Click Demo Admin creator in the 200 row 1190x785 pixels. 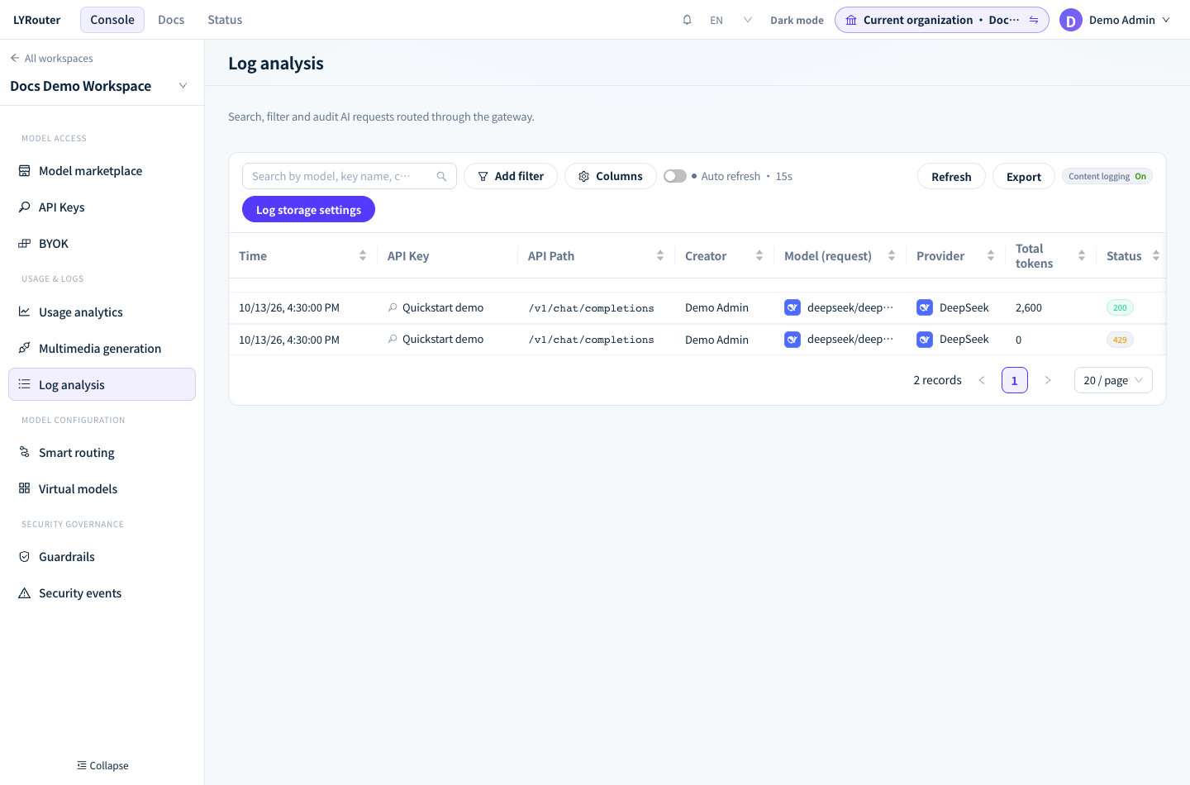[x=716, y=307]
